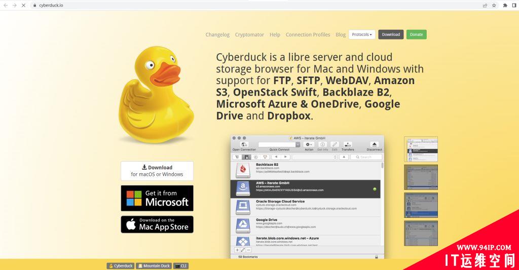Click the second screenshot thumbnail

click(421, 177)
